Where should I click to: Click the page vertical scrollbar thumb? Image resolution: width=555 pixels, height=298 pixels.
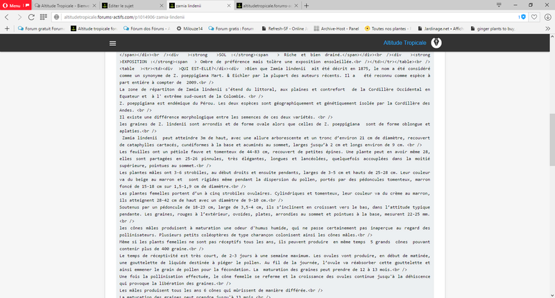[552, 139]
